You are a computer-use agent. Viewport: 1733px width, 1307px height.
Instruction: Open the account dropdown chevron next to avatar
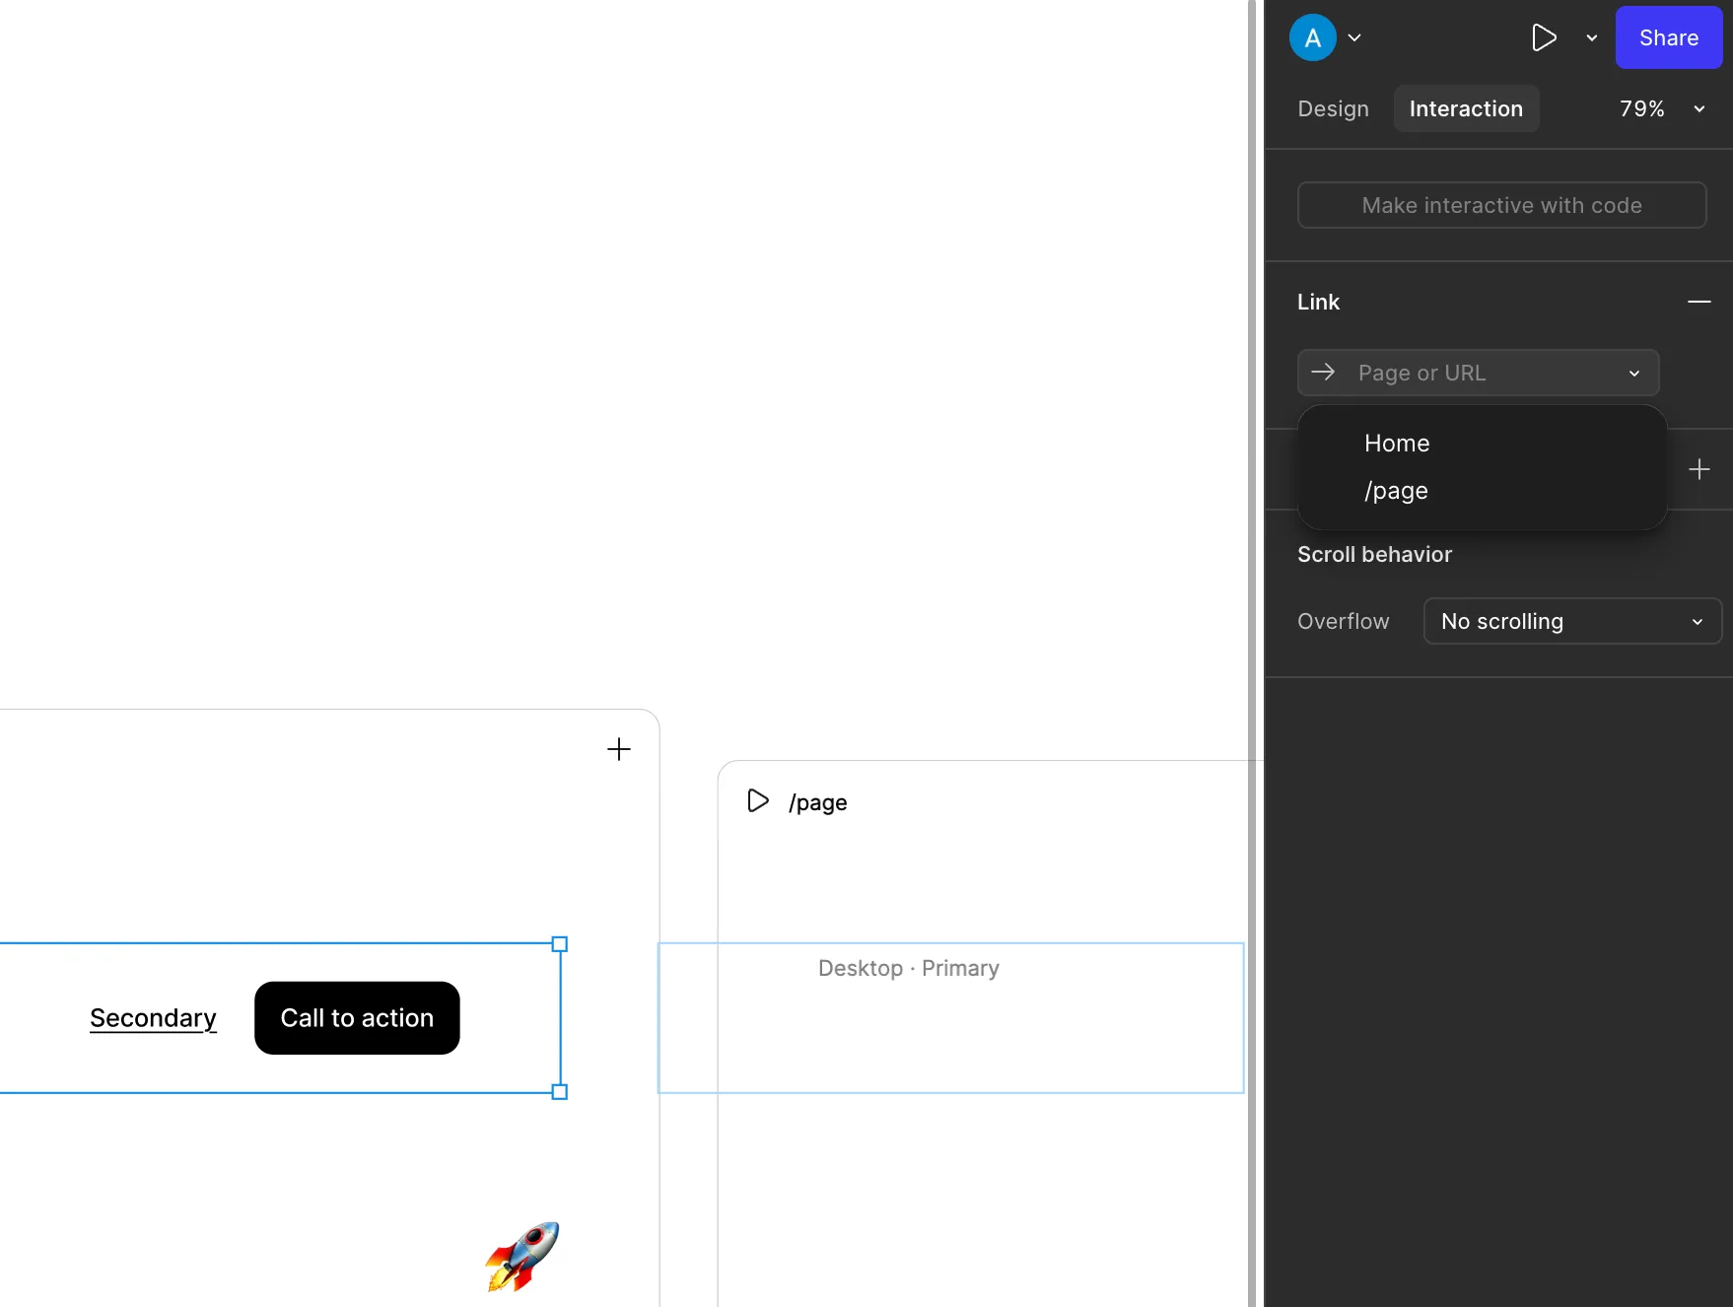coord(1354,37)
